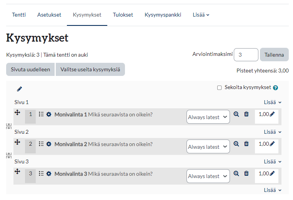This screenshot has height=200, width=293.
Task: Click the Sivuta uudelleen button
Action: pos(30,69)
